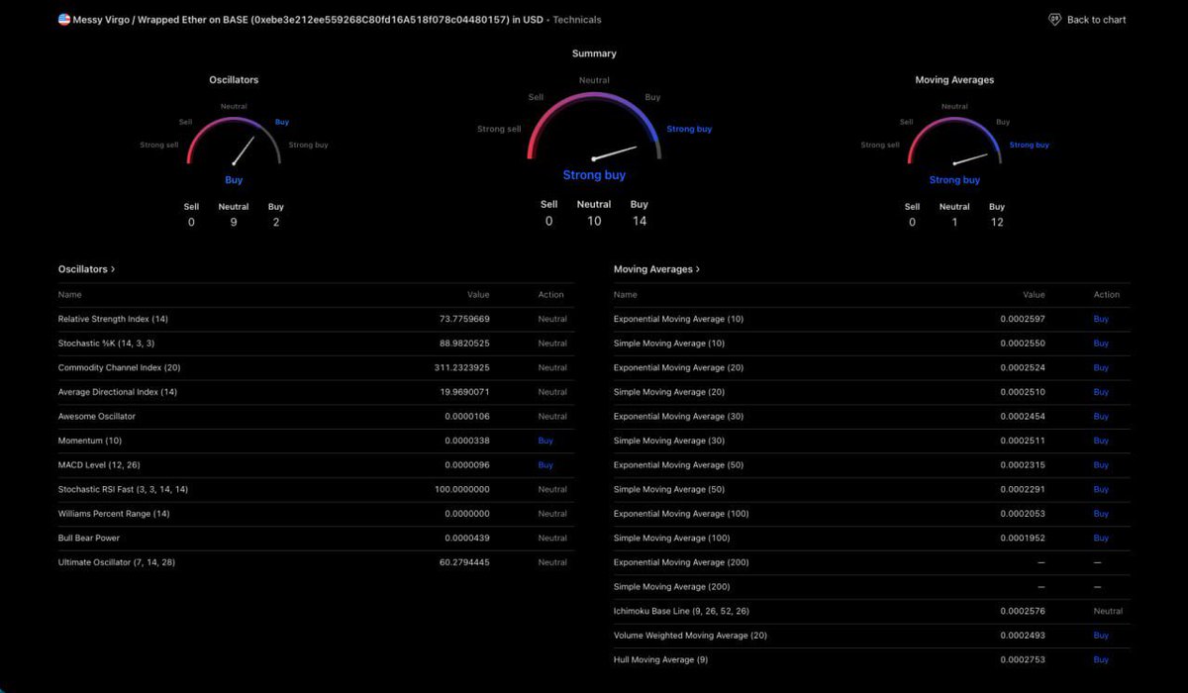1188x693 pixels.
Task: Select the Commodity Channel Index (20) row
Action: pyautogui.click(x=316, y=367)
